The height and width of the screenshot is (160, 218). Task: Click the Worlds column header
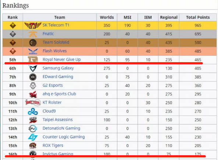(107, 17)
